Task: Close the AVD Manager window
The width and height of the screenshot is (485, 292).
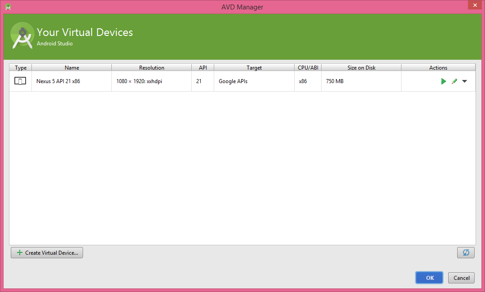Action: [x=475, y=5]
